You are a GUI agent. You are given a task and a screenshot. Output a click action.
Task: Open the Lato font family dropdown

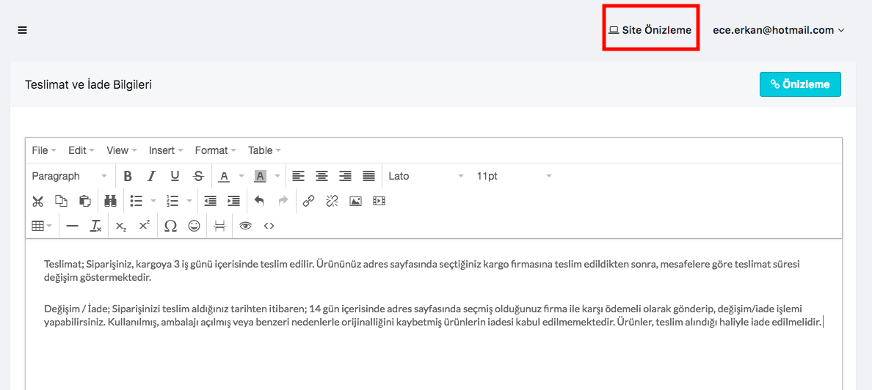coord(426,176)
